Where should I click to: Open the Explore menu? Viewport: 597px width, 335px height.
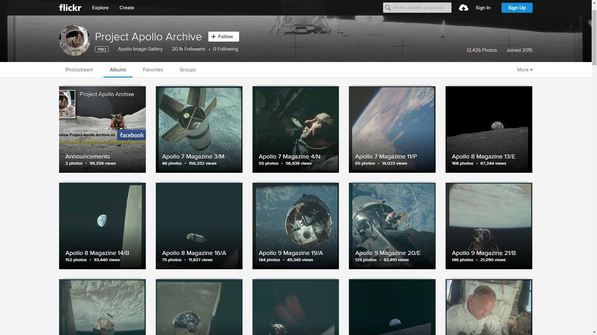pos(100,8)
